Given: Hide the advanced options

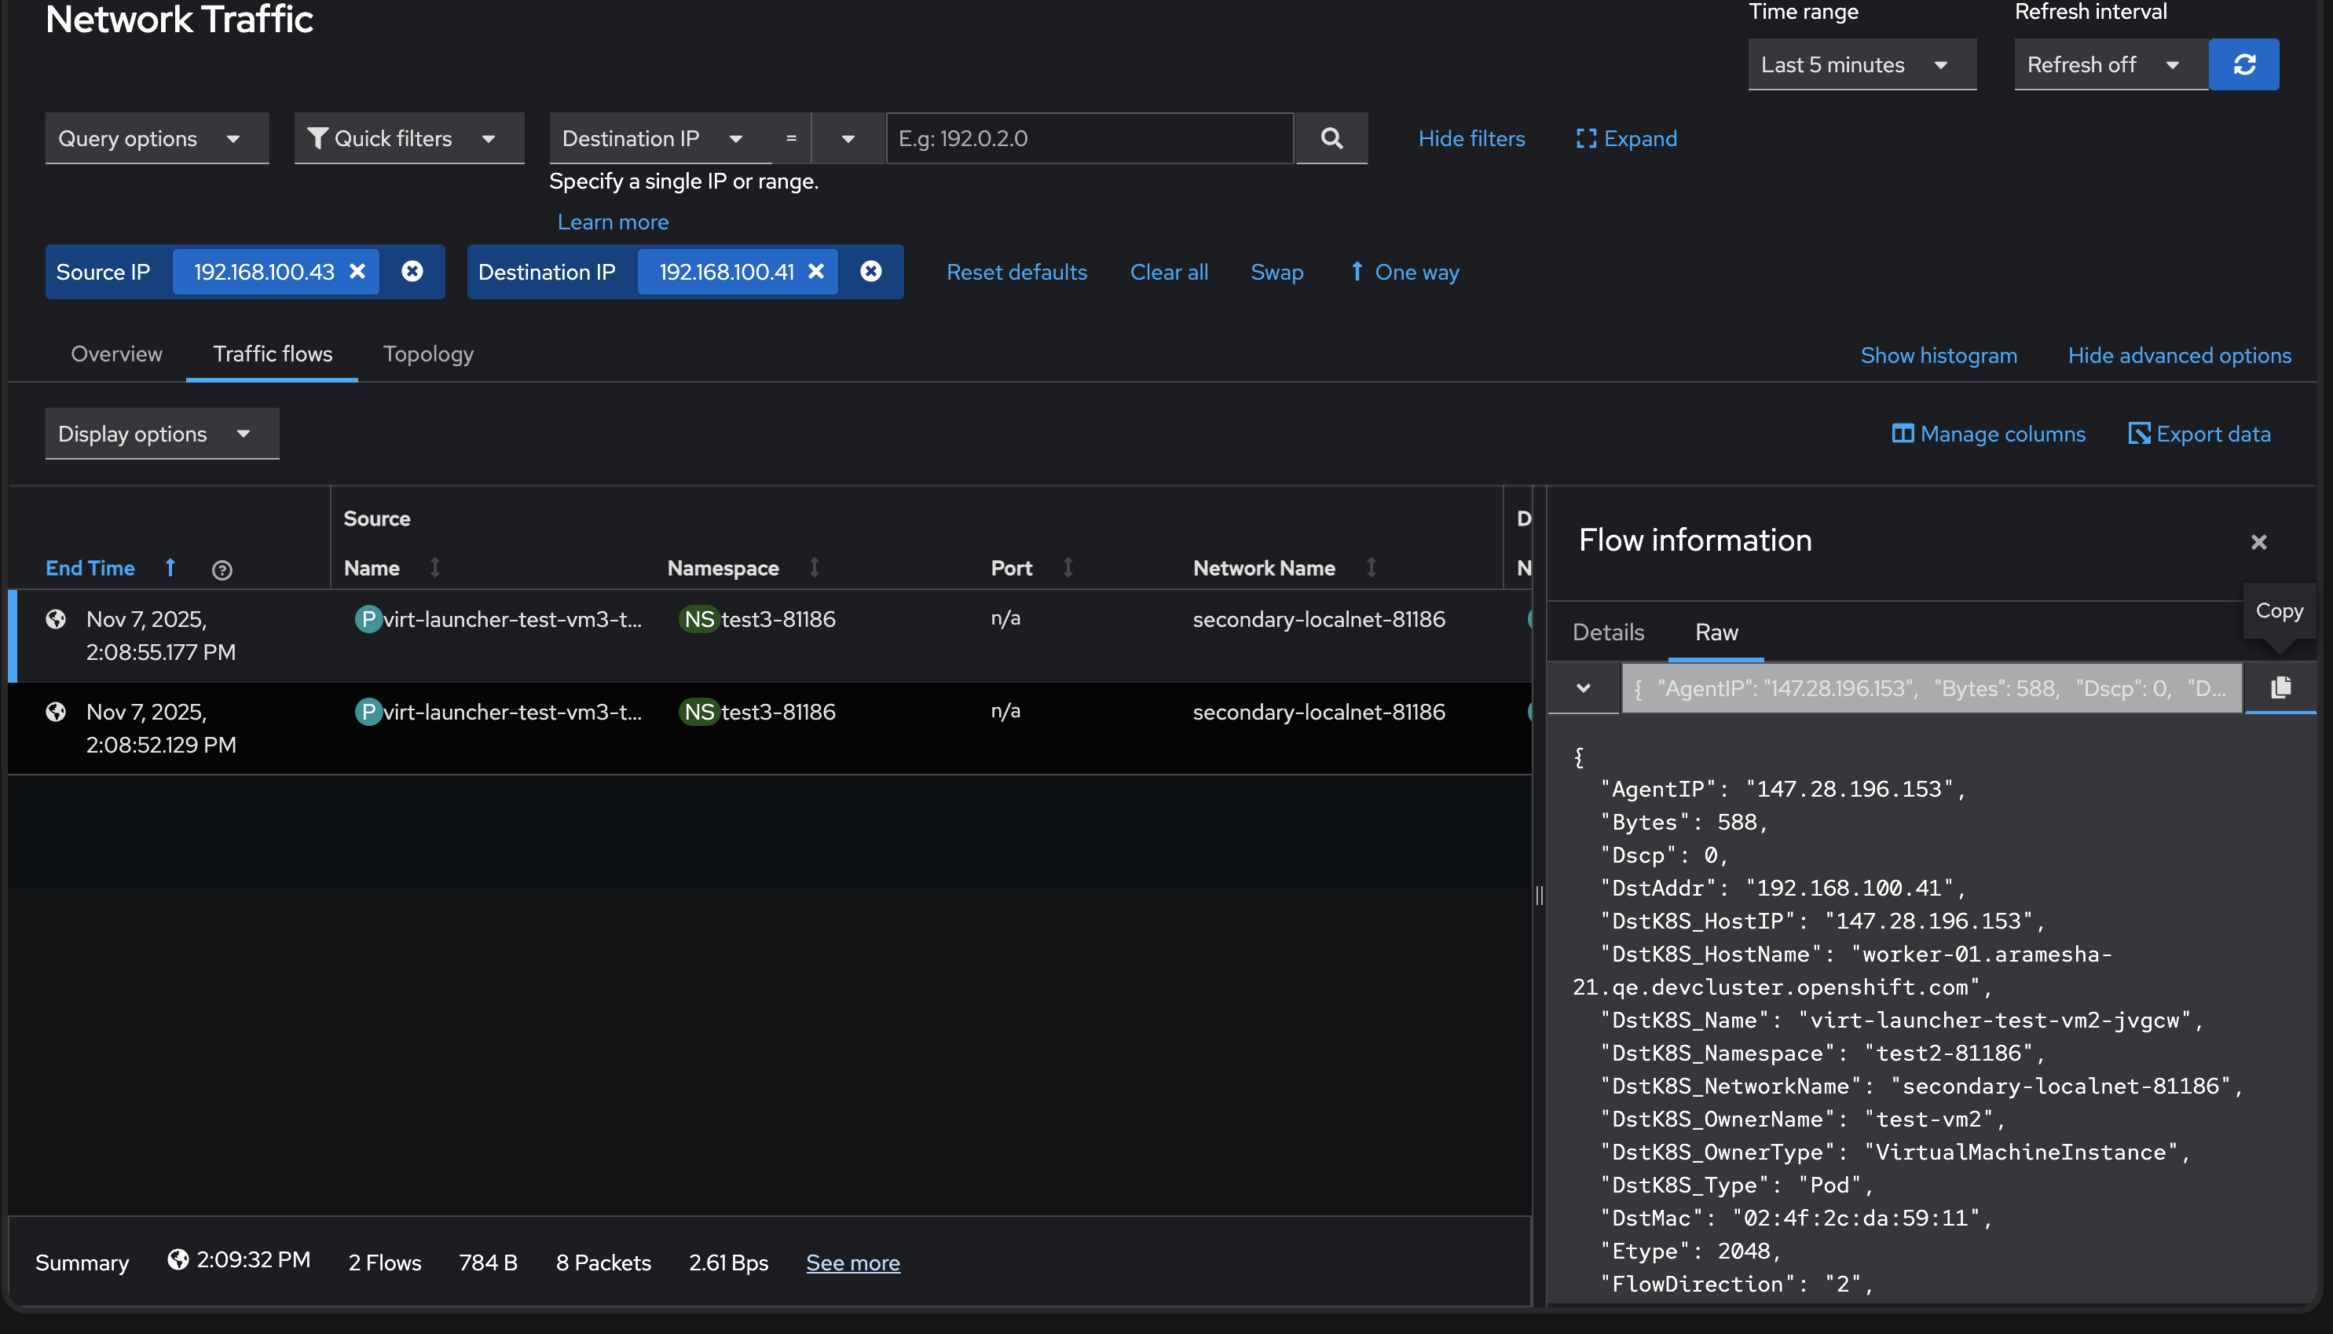Looking at the screenshot, I should pyautogui.click(x=2179, y=355).
